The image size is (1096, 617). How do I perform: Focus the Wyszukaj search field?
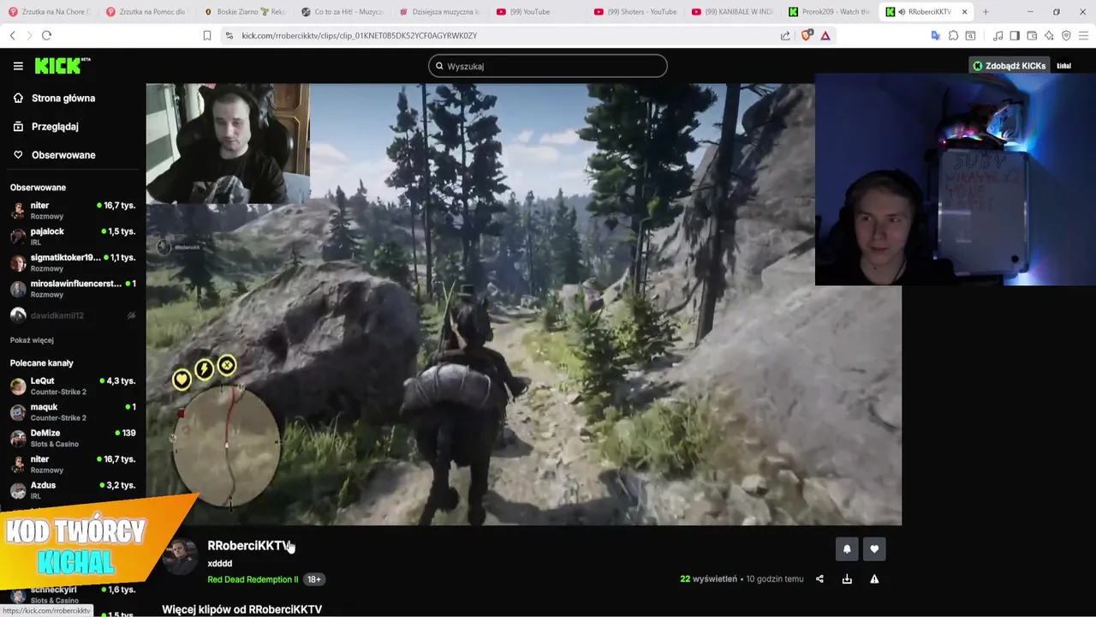548,66
